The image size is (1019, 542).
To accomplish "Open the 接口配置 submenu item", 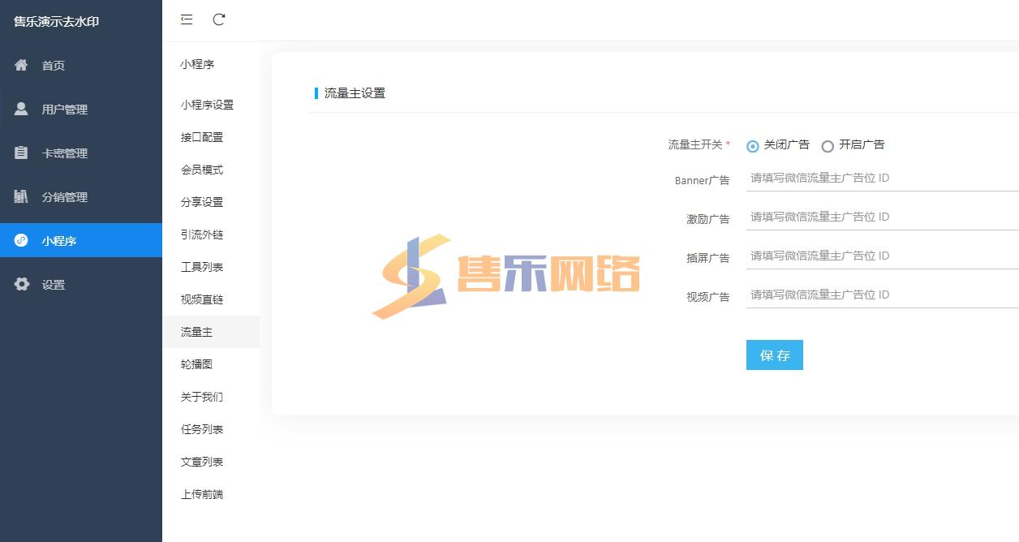I will [x=202, y=137].
